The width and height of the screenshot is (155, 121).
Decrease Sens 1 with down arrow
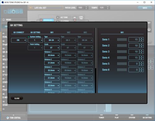point(142,41)
